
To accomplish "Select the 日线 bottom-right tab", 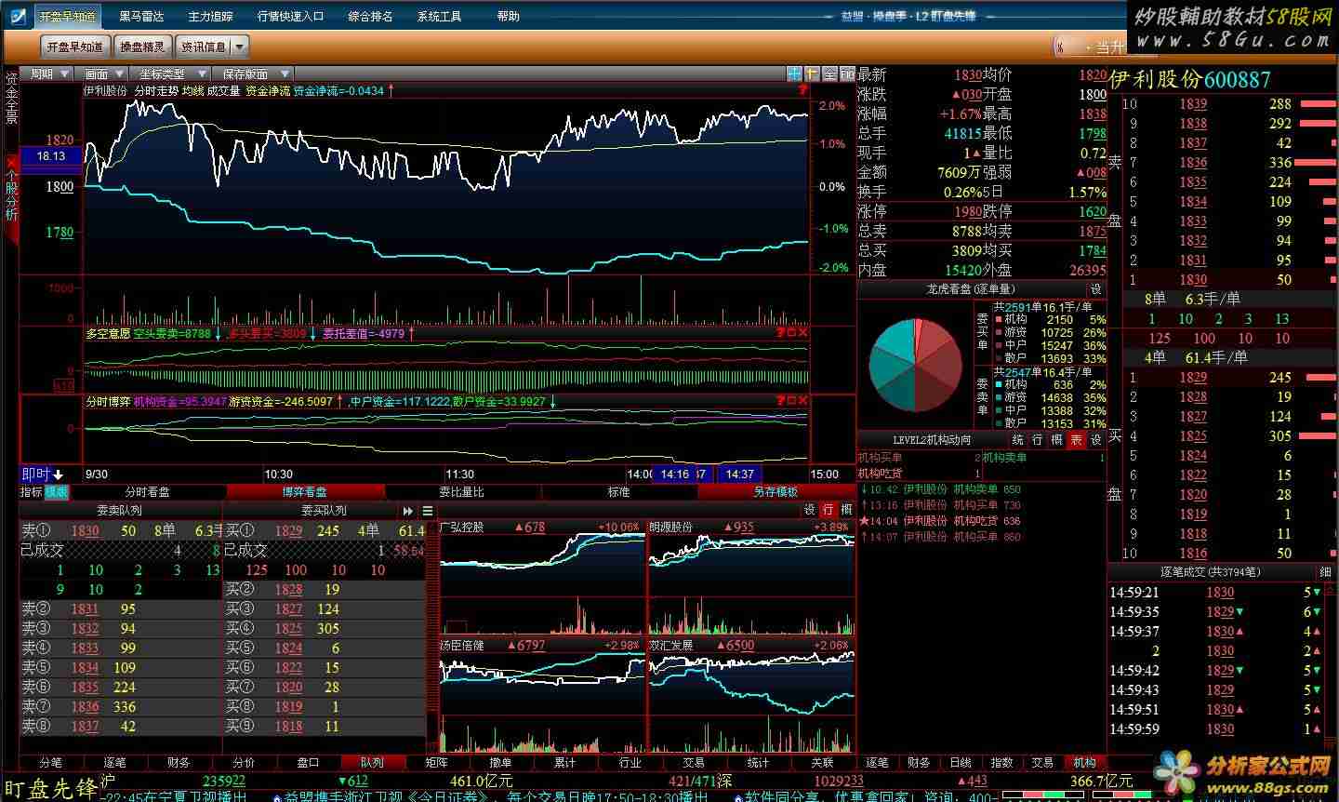I will tap(961, 762).
